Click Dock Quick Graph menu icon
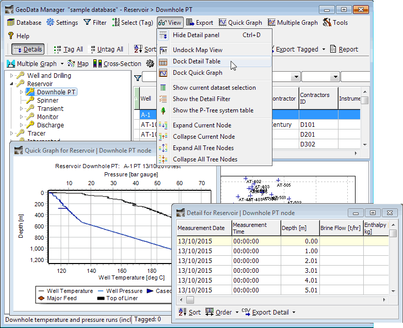Viewport: 403px width, 328px height. coord(163,73)
